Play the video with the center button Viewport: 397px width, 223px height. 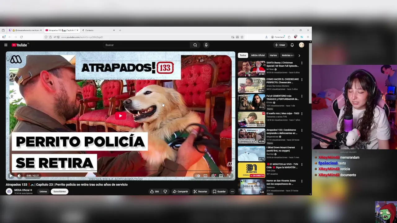tap(121, 116)
